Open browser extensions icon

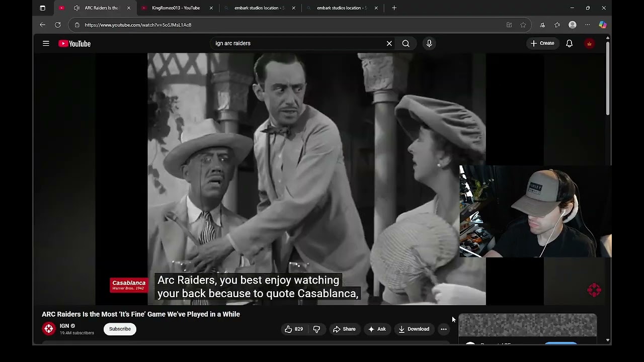[x=542, y=25]
